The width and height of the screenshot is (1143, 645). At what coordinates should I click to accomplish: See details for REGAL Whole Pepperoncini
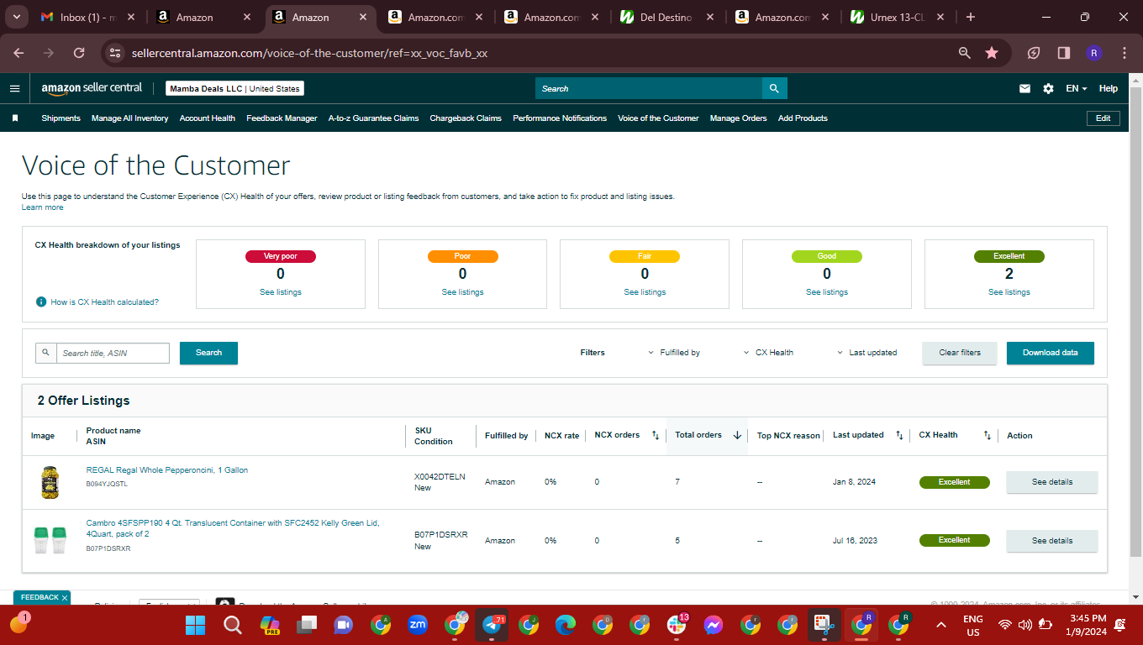point(1052,482)
